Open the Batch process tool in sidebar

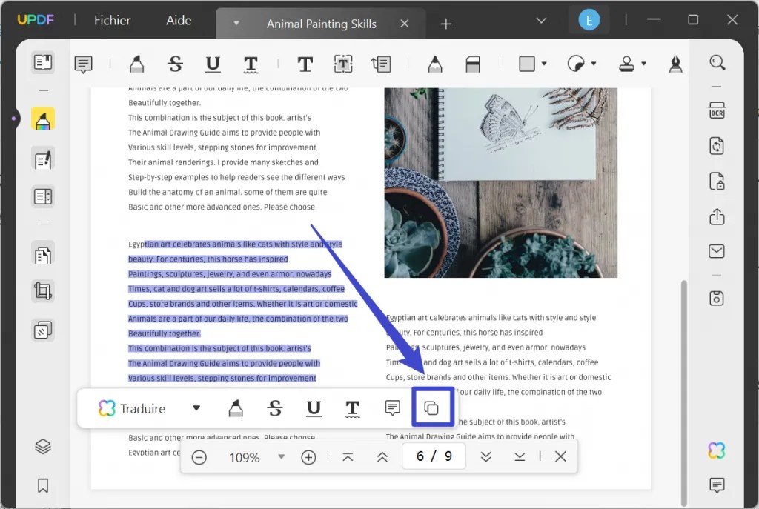pyautogui.click(x=42, y=330)
